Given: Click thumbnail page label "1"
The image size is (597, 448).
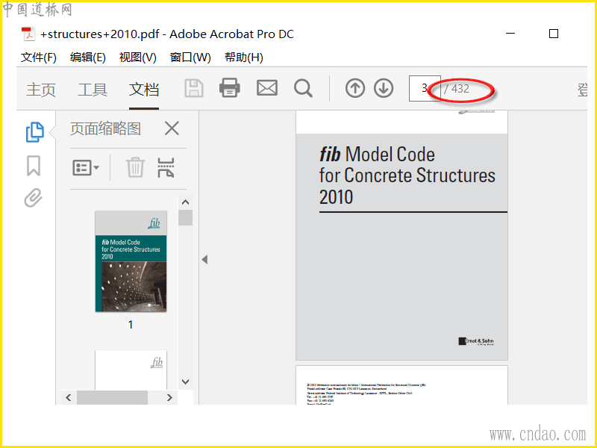Looking at the screenshot, I should 131,325.
